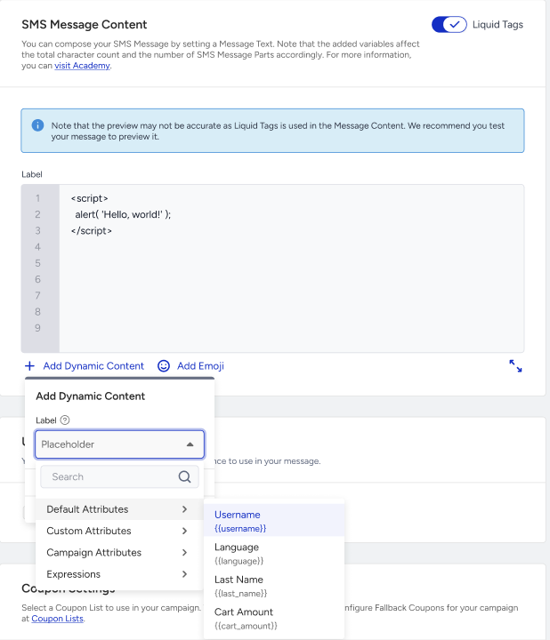Click the plus icon for dynamic content
The width and height of the screenshot is (550, 640).
[x=30, y=365]
